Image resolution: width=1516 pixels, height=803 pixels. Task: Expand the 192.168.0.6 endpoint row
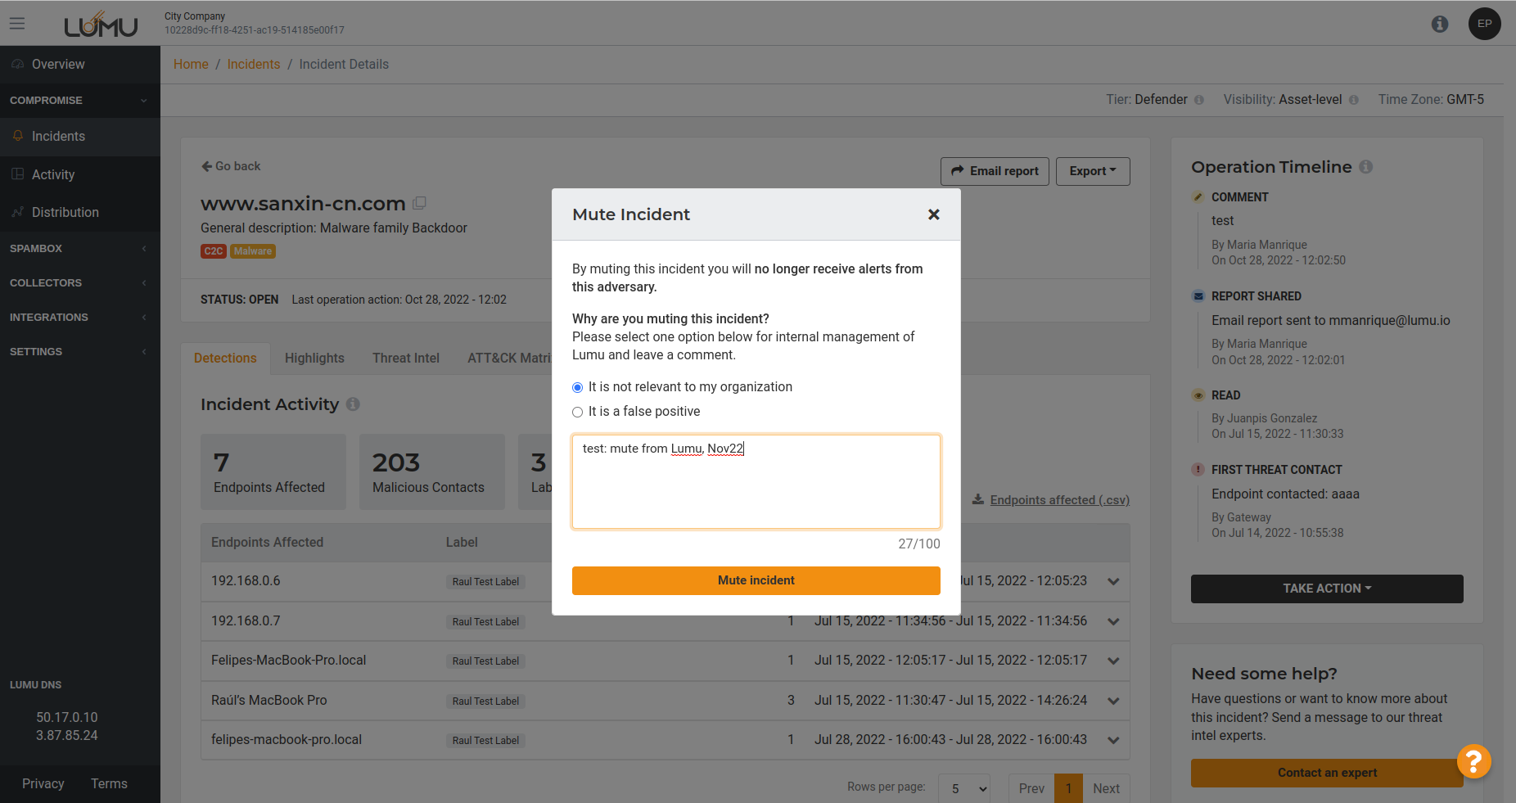tap(1113, 581)
